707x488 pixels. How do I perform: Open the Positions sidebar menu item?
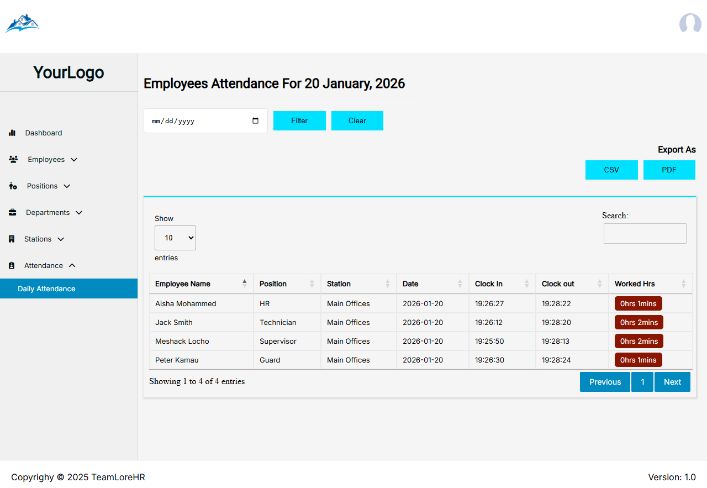[42, 186]
